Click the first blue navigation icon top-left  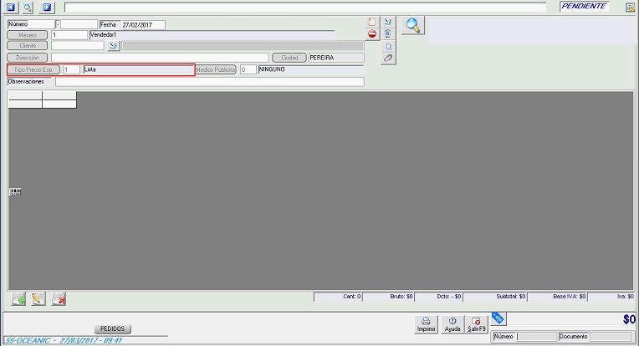11,7
